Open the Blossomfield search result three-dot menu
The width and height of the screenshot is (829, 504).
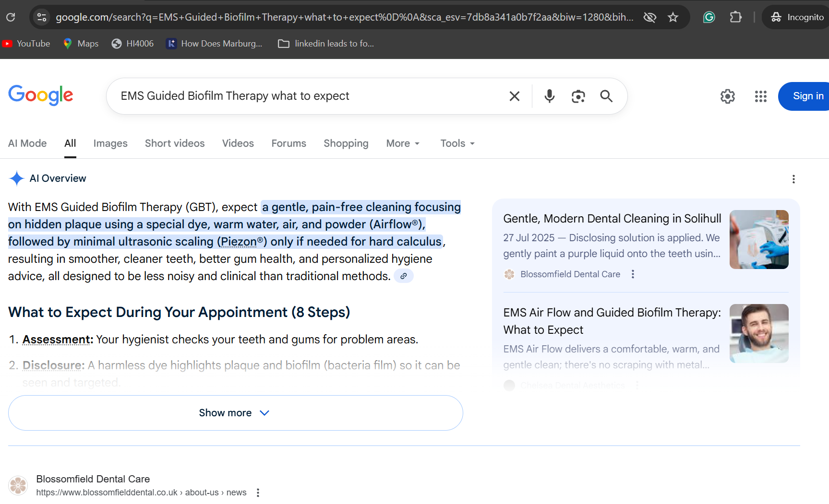point(258,492)
